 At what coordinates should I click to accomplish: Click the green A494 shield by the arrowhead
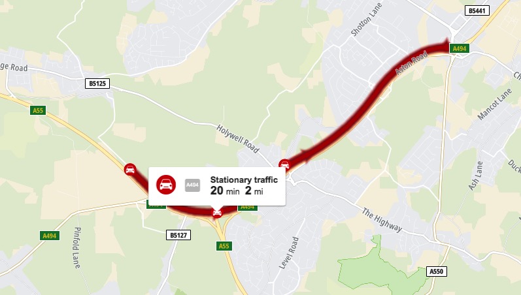[x=460, y=48]
